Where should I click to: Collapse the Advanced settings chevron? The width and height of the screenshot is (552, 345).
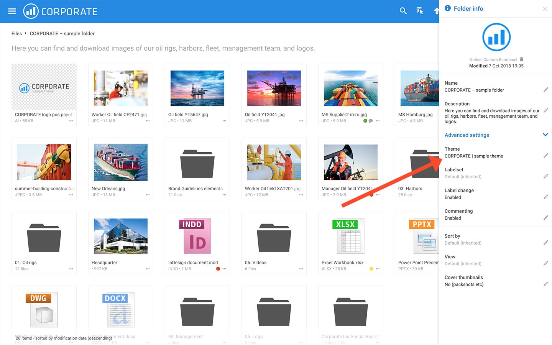pos(545,135)
